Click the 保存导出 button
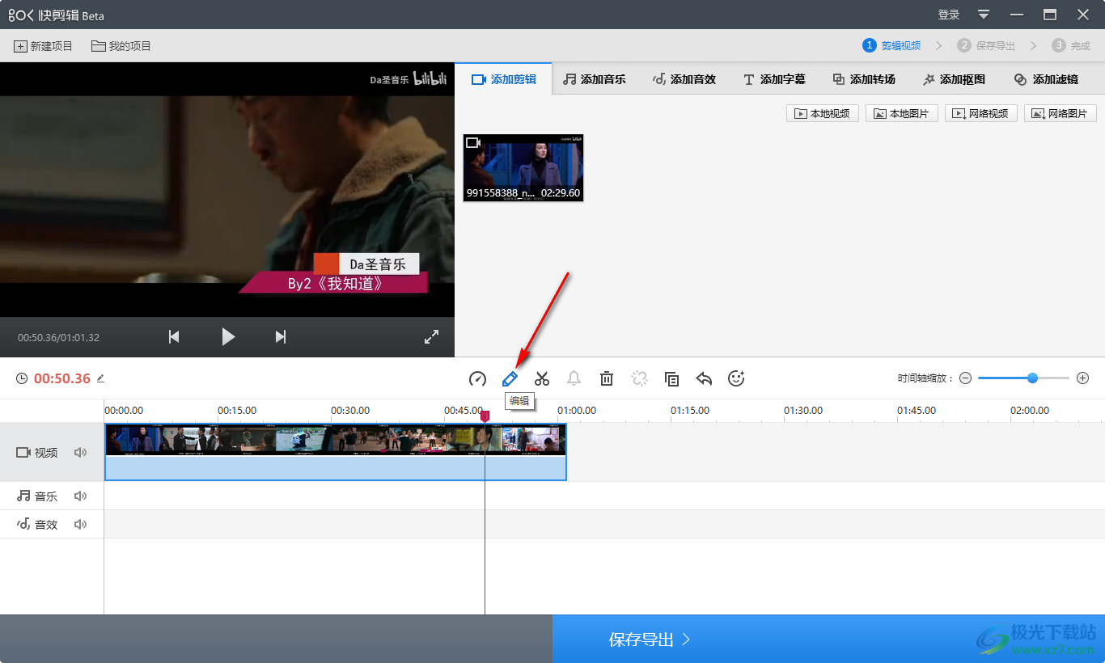This screenshot has width=1105, height=663. click(x=650, y=640)
